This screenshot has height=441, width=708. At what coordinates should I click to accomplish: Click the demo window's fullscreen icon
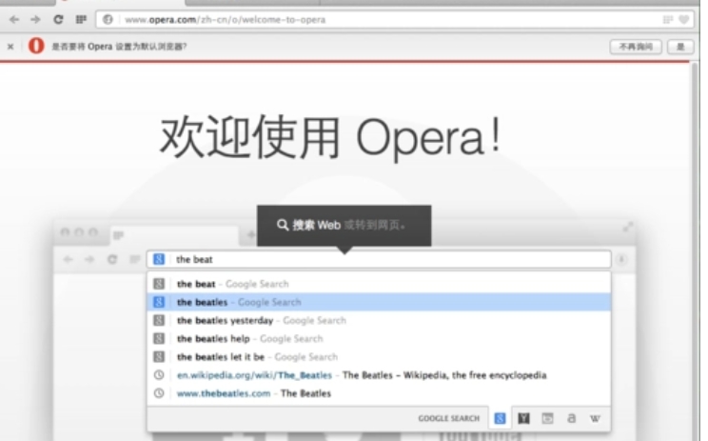coord(628,227)
